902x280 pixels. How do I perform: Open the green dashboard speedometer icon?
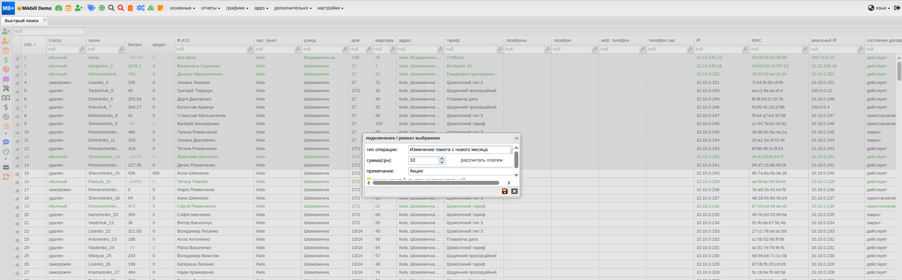58,8
